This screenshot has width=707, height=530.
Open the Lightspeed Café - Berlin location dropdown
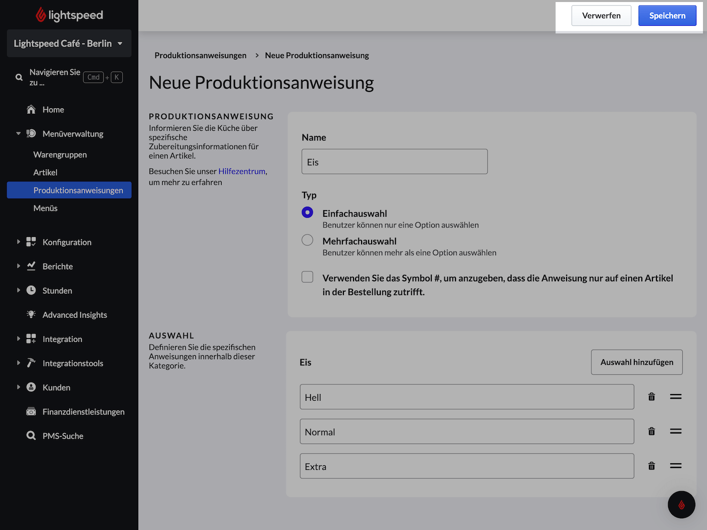click(69, 43)
